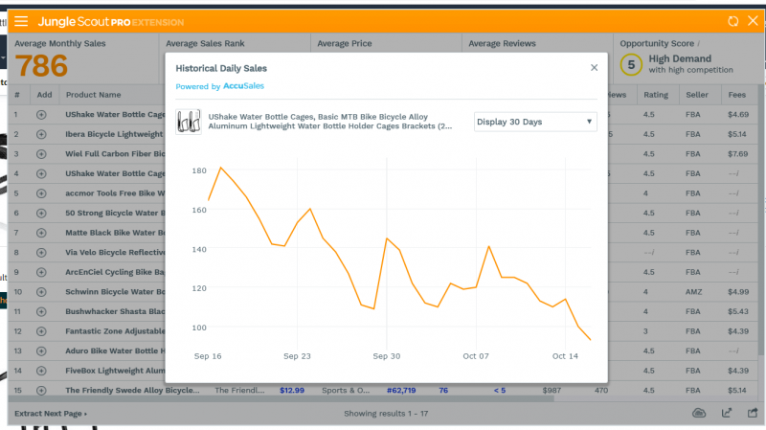Screen dimensions: 766x430
Task: Click the share icon in the footer
Action: point(753,413)
